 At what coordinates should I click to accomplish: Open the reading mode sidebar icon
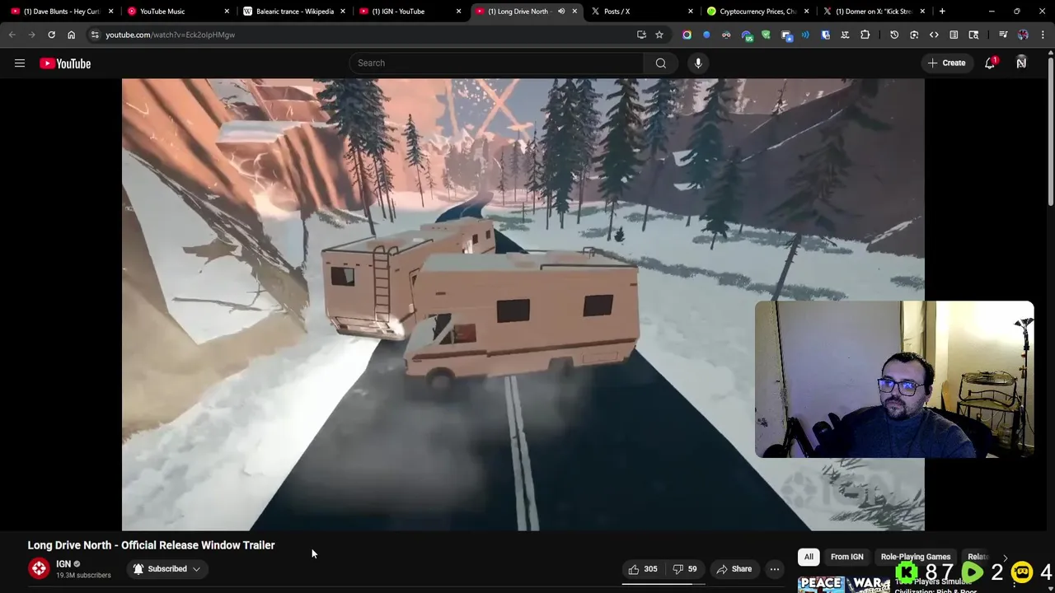click(954, 35)
